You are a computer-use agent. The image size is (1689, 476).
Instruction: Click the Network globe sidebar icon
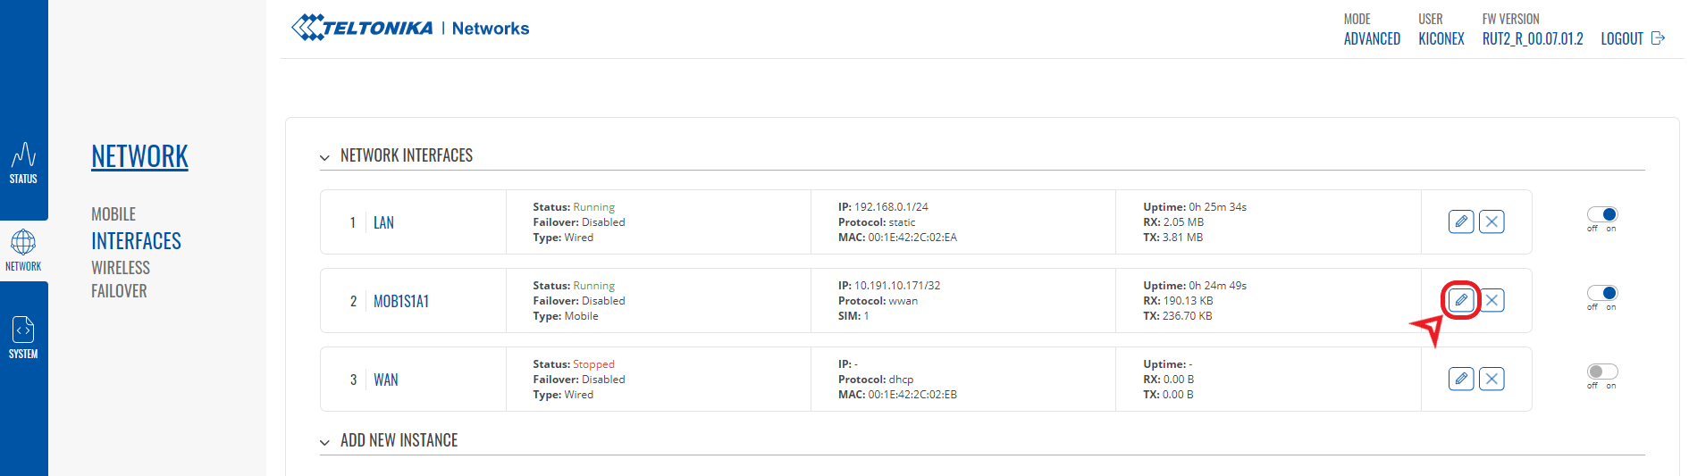click(23, 250)
